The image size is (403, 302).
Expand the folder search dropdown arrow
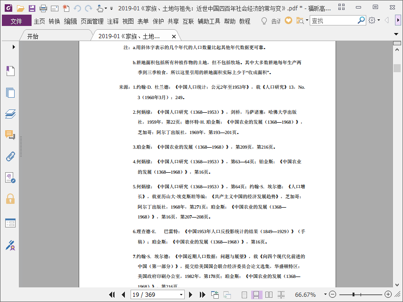307,20
